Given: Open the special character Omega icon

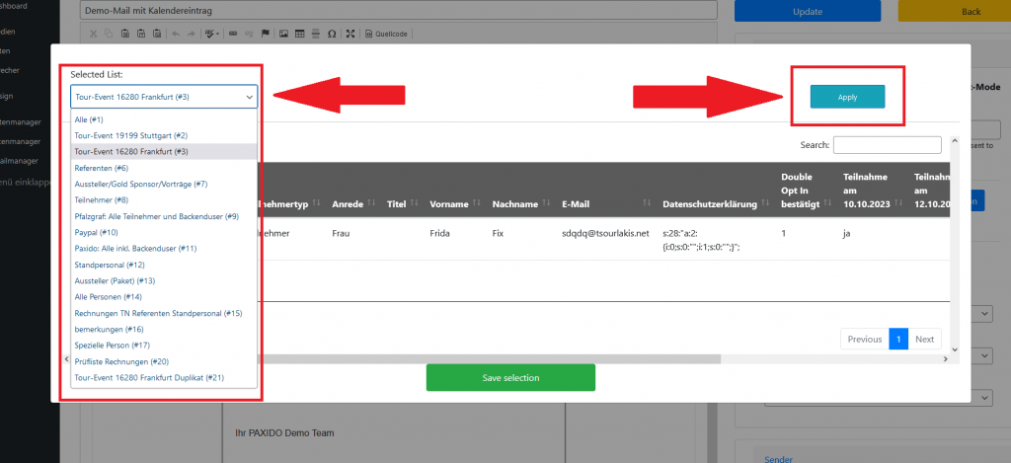Looking at the screenshot, I should pos(332,34).
